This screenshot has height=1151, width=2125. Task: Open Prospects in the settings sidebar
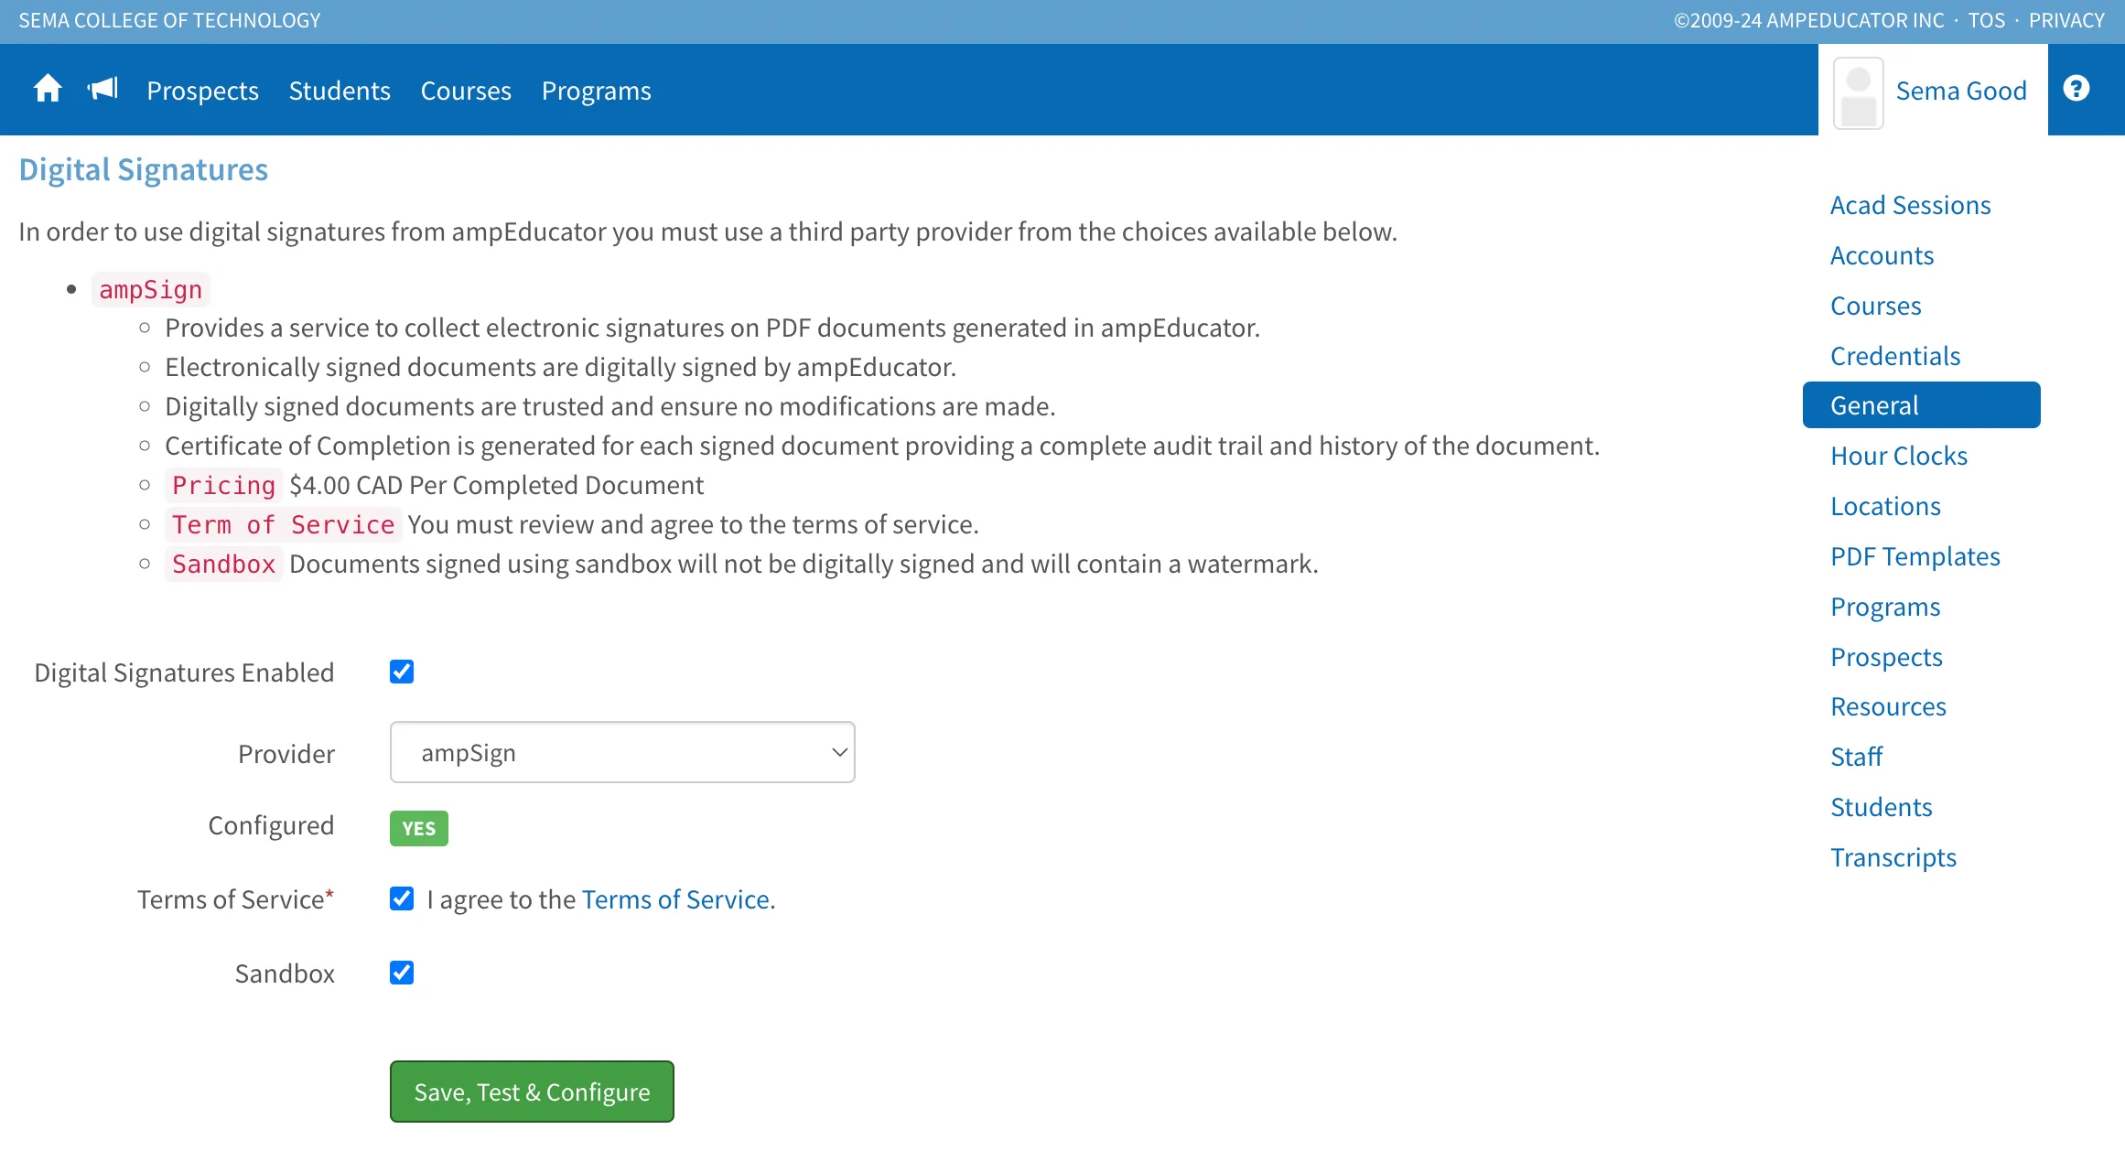click(1886, 657)
